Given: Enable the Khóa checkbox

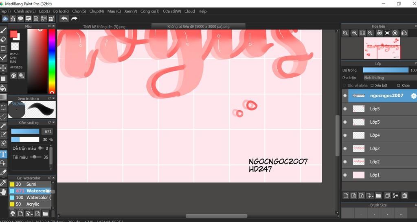Looking at the screenshot, I should [x=398, y=85].
